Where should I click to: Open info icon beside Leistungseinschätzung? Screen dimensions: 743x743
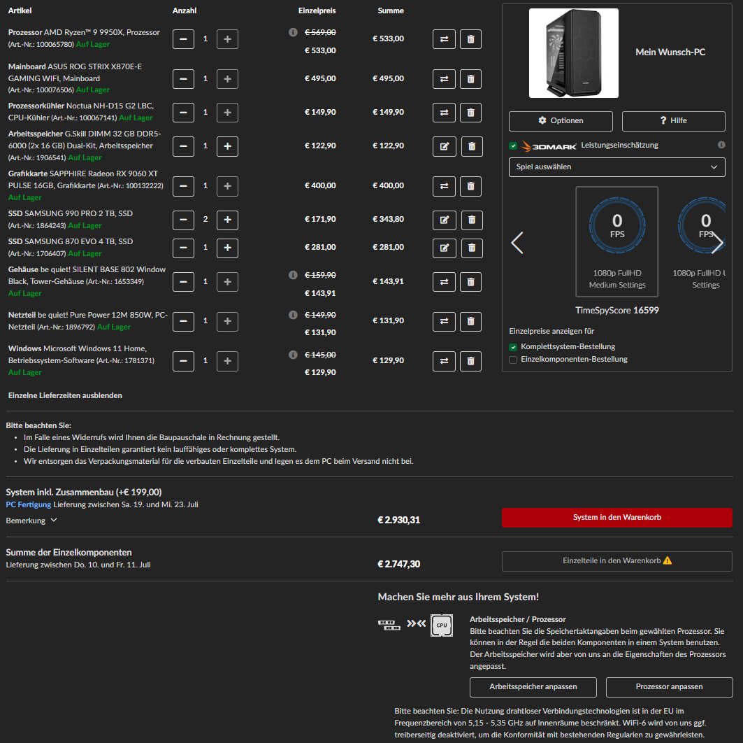(x=721, y=145)
